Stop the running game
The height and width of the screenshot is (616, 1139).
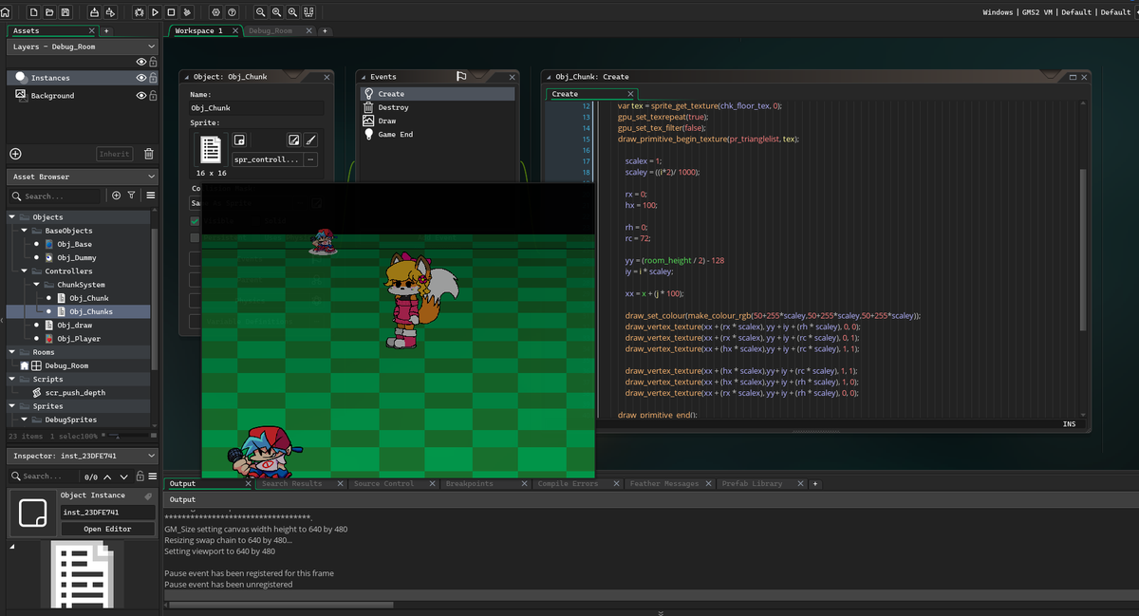(171, 12)
